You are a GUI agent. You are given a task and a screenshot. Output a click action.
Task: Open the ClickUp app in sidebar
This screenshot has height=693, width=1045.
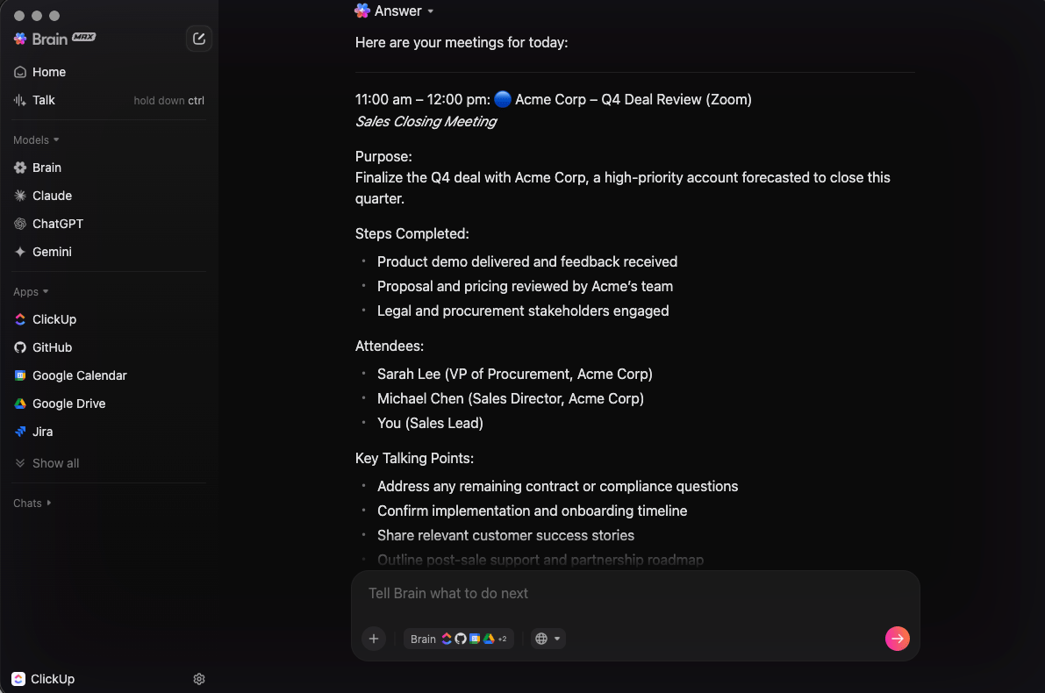(x=54, y=319)
